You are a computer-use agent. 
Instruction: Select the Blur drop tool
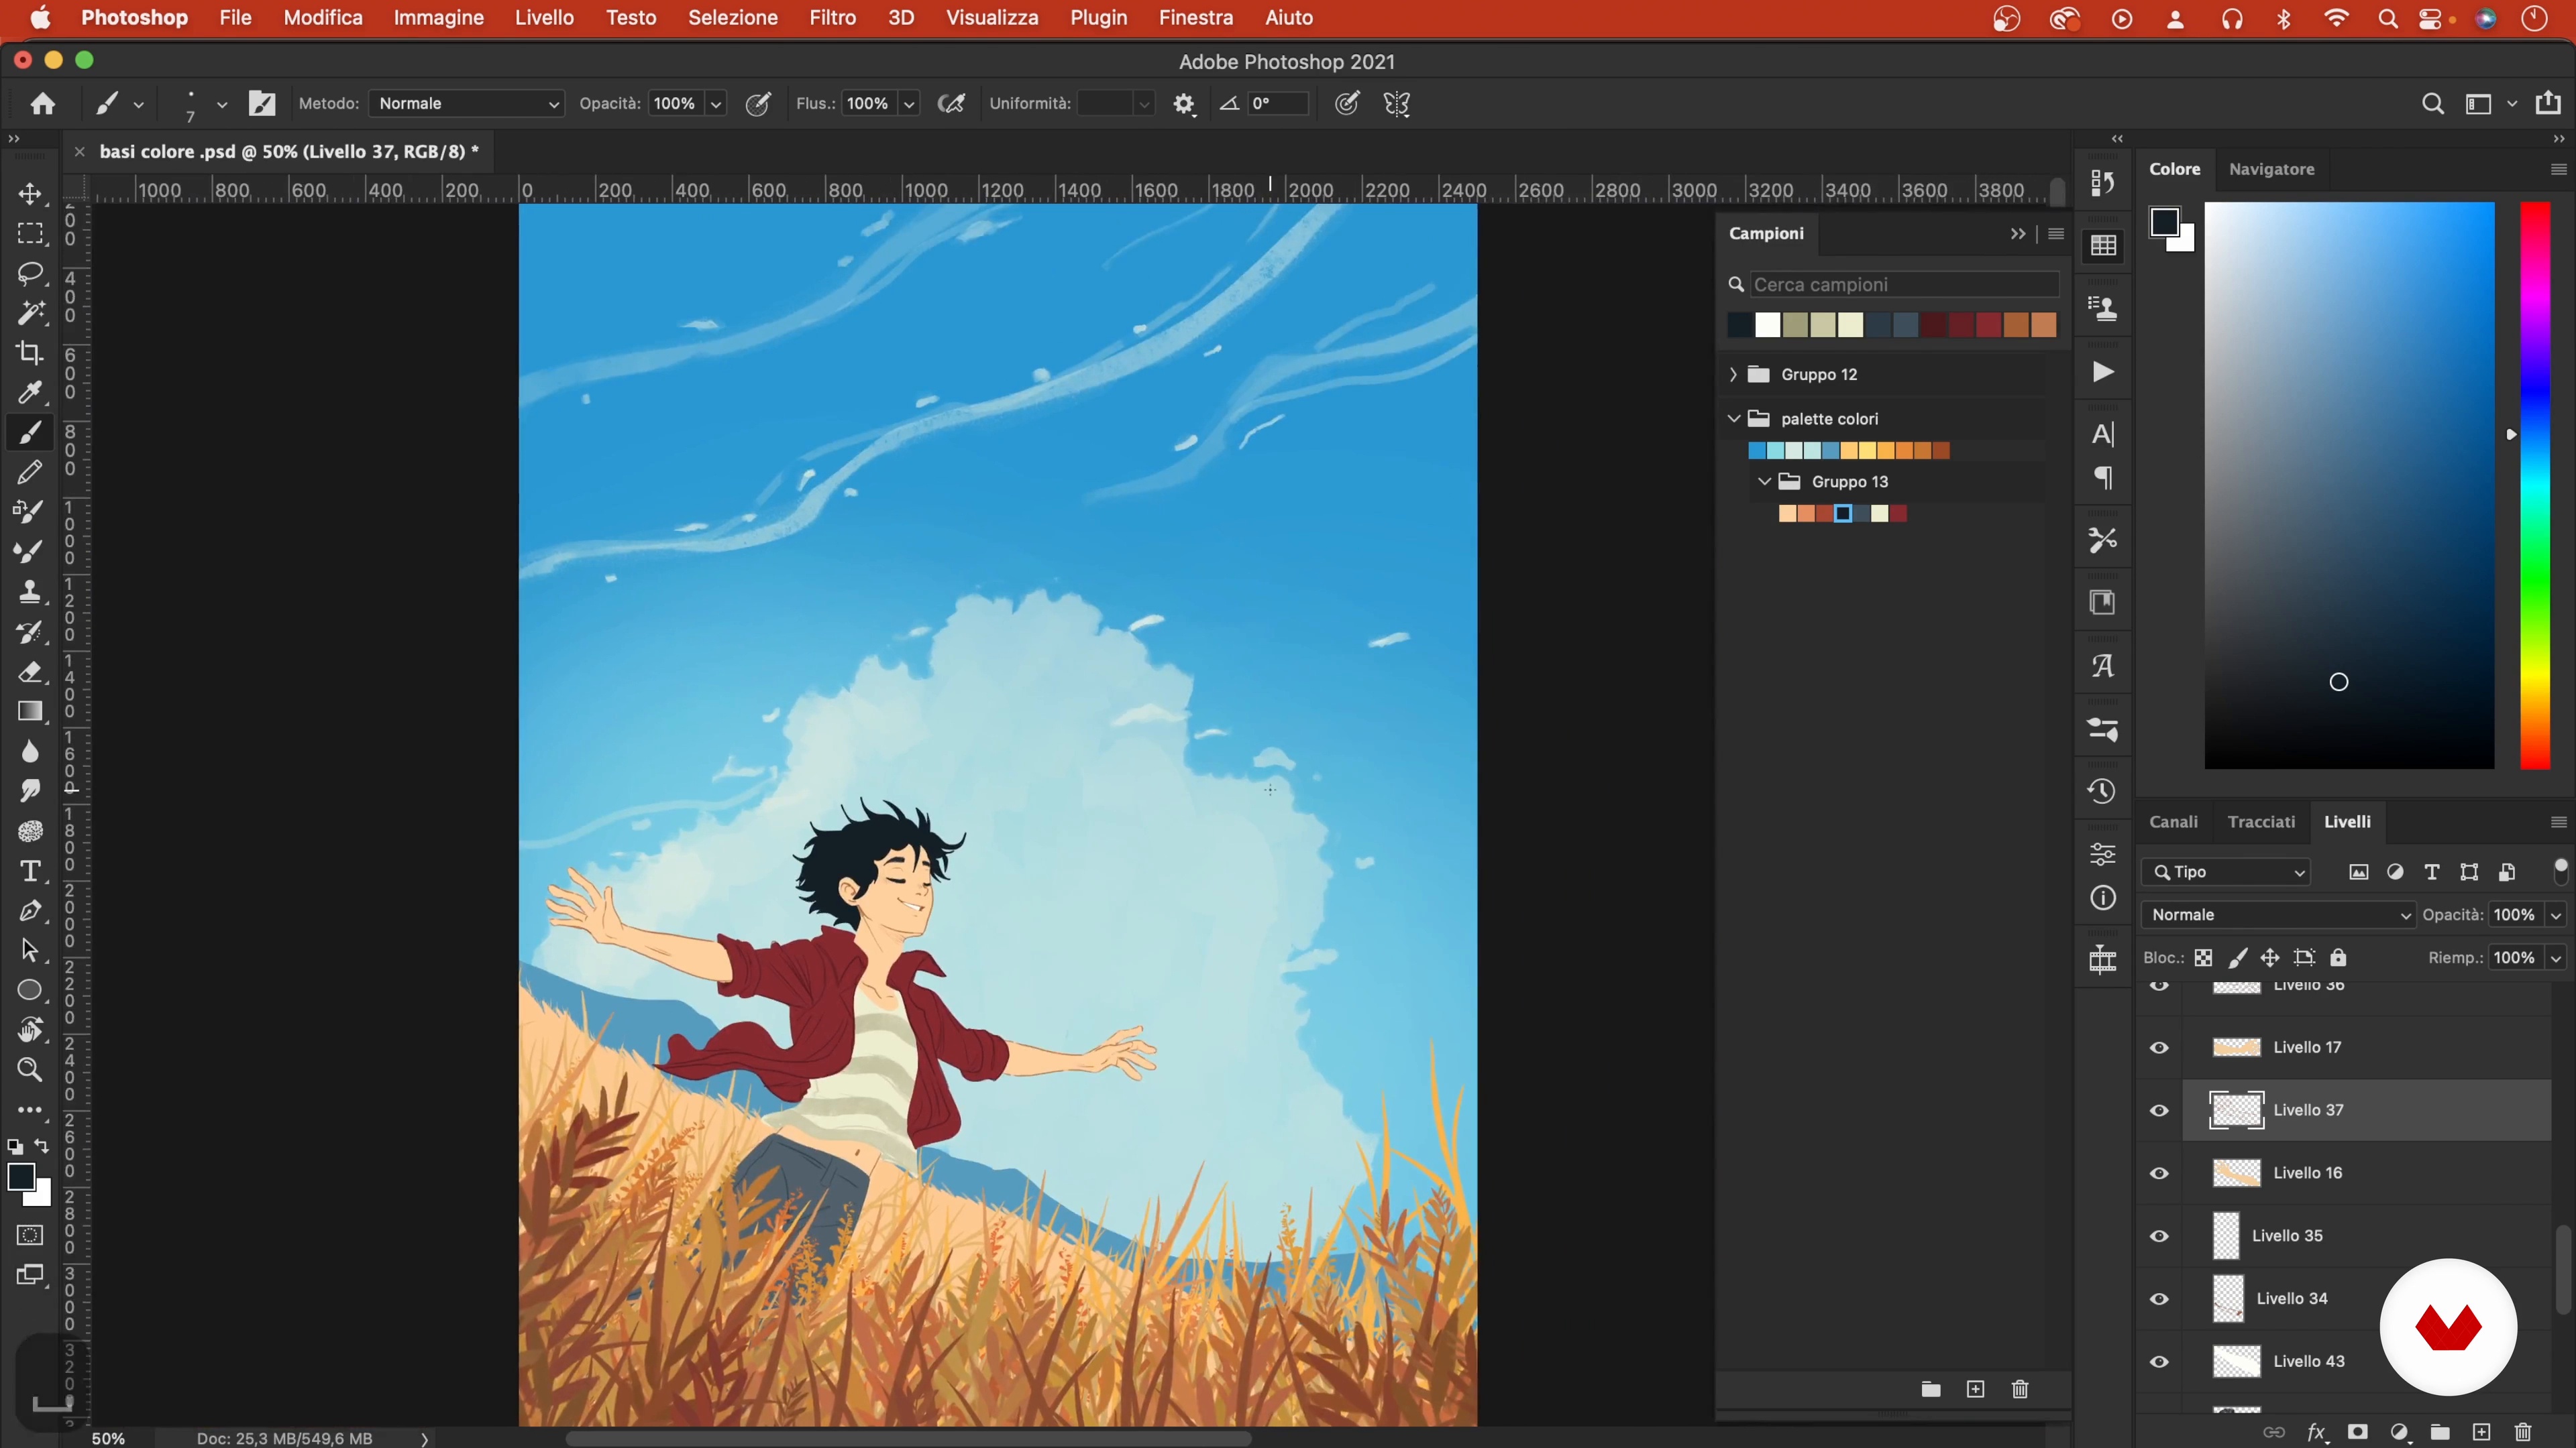(x=30, y=751)
